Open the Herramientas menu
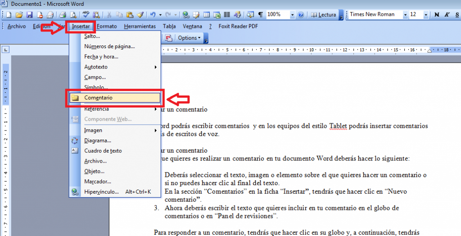This screenshot has width=461, height=236. (x=140, y=26)
